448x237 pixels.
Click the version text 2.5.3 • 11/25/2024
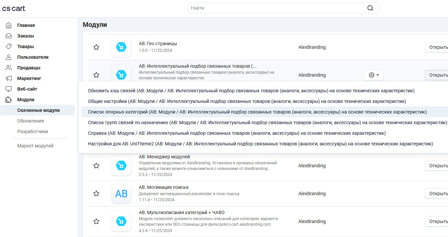pyautogui.click(x=155, y=174)
